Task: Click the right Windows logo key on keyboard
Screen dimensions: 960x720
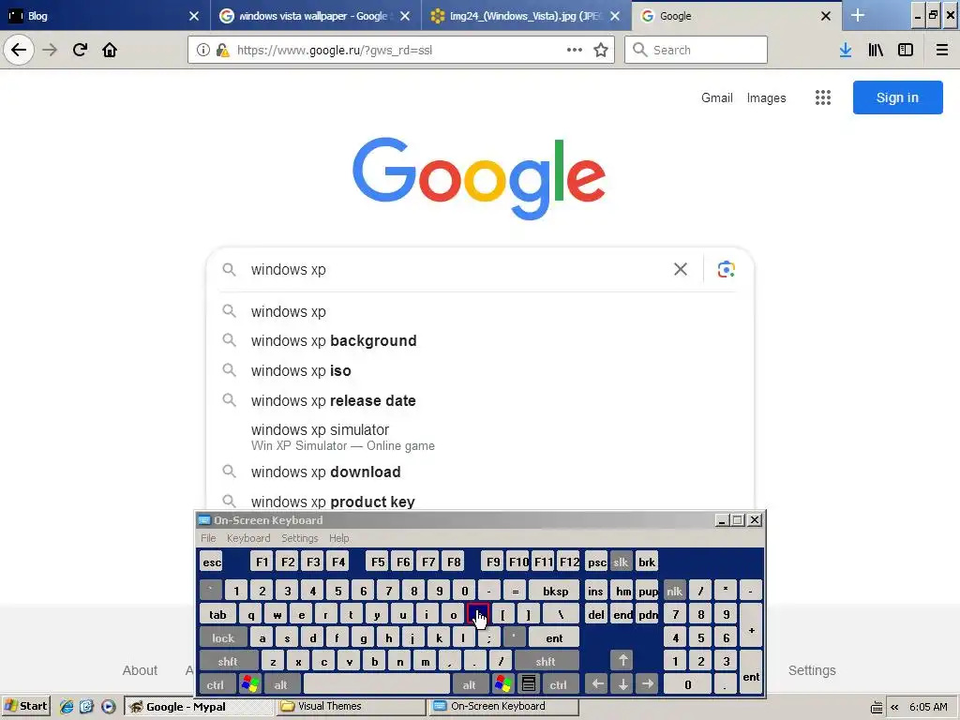Action: point(503,683)
